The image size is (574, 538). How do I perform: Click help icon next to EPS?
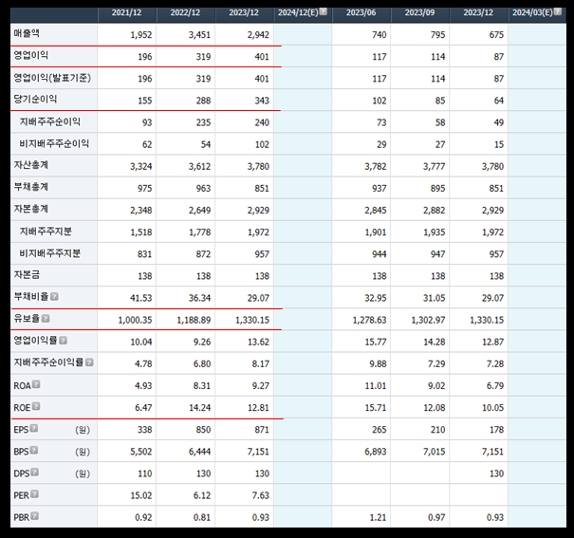[33, 428]
